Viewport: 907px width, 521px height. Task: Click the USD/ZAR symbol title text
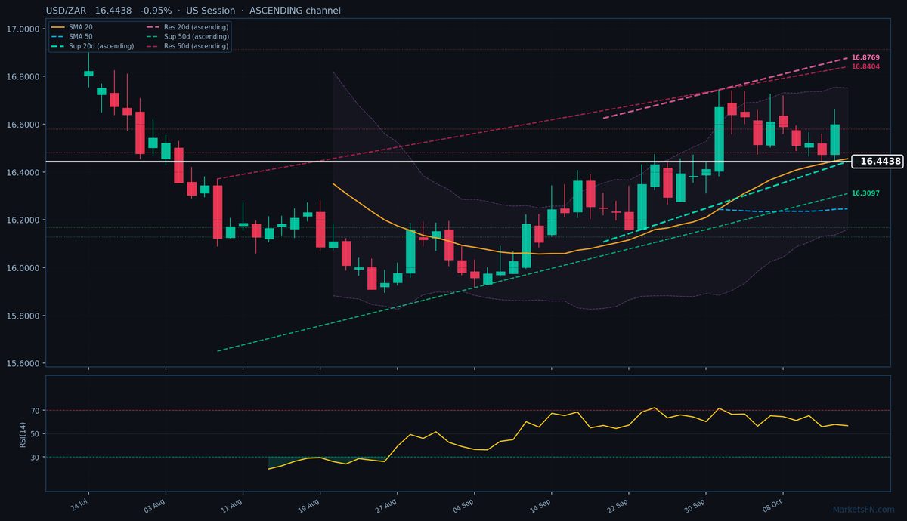coord(67,11)
